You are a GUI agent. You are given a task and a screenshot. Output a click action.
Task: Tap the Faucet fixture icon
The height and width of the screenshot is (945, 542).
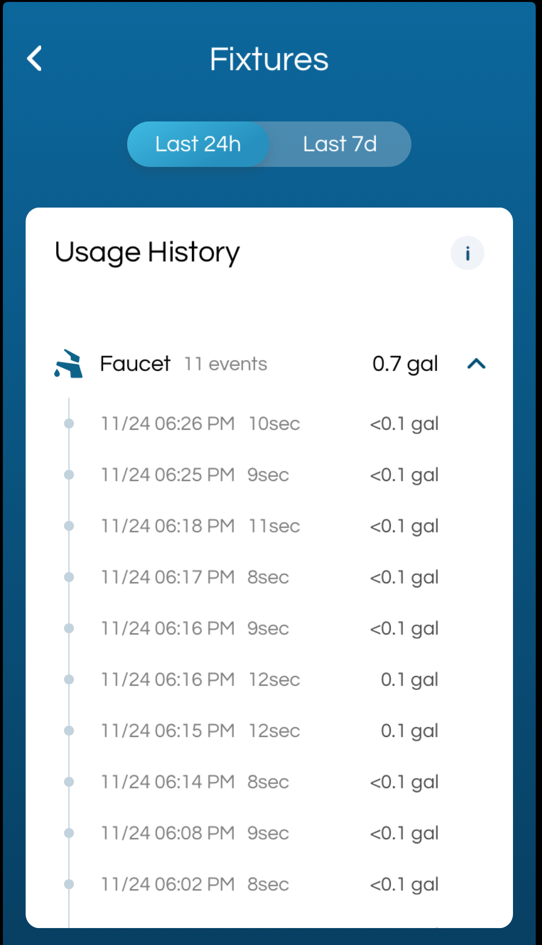click(x=69, y=364)
